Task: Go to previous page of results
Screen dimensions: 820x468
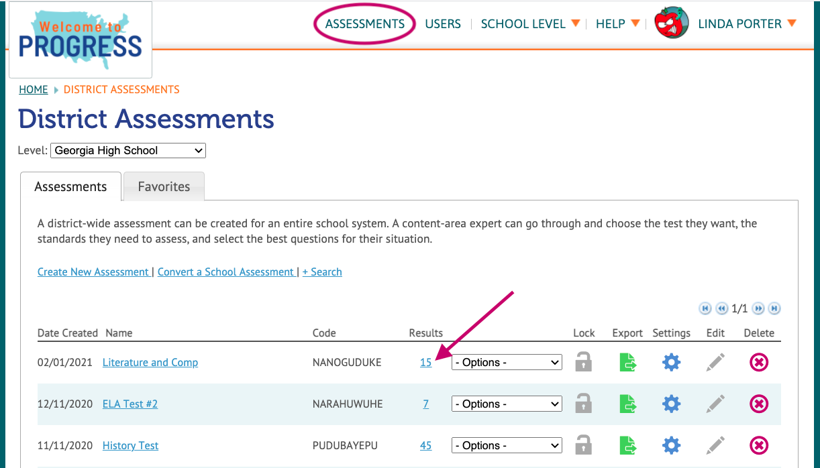Action: 722,308
